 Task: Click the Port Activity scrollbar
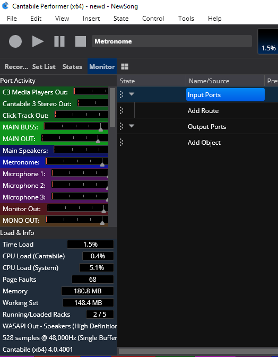112,108
